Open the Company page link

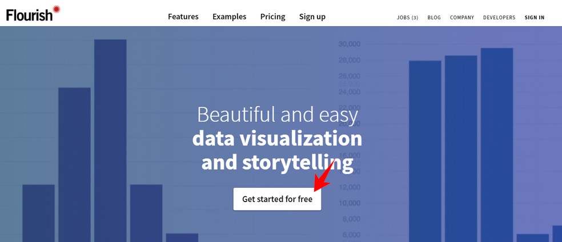click(461, 18)
